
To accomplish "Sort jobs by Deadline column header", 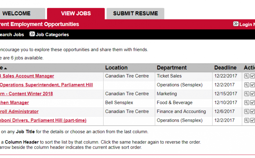I will click(225, 68).
